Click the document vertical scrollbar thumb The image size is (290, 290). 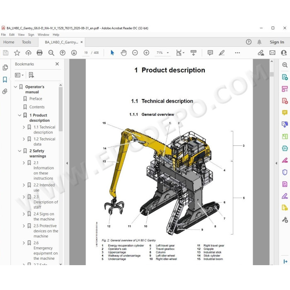point(272,74)
